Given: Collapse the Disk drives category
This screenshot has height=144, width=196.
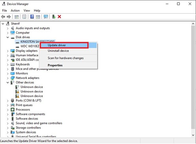Looking at the screenshot, I should pos(8,37).
